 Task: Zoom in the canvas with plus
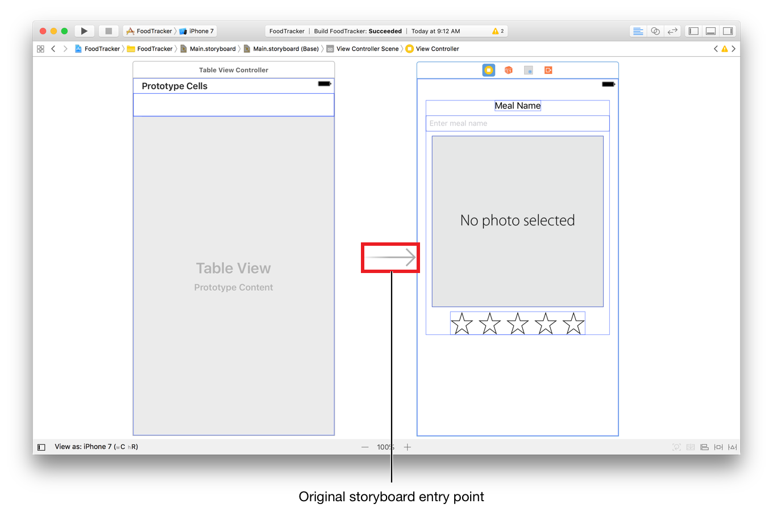(408, 447)
